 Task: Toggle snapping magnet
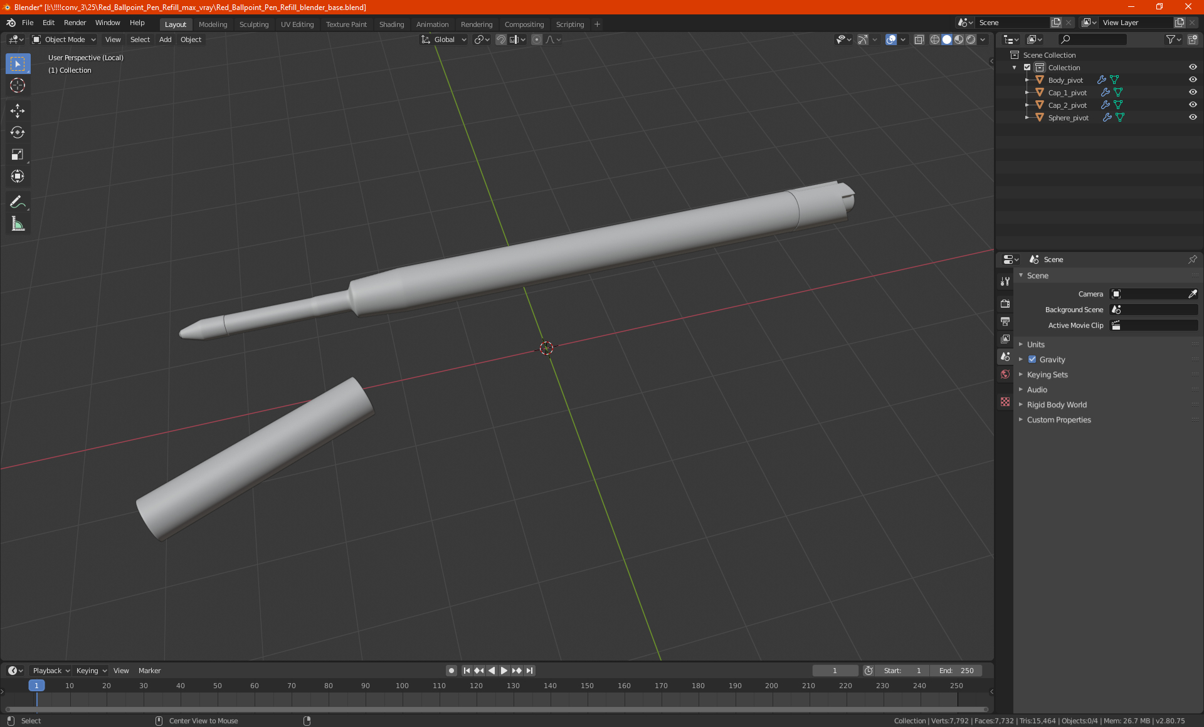[501, 39]
